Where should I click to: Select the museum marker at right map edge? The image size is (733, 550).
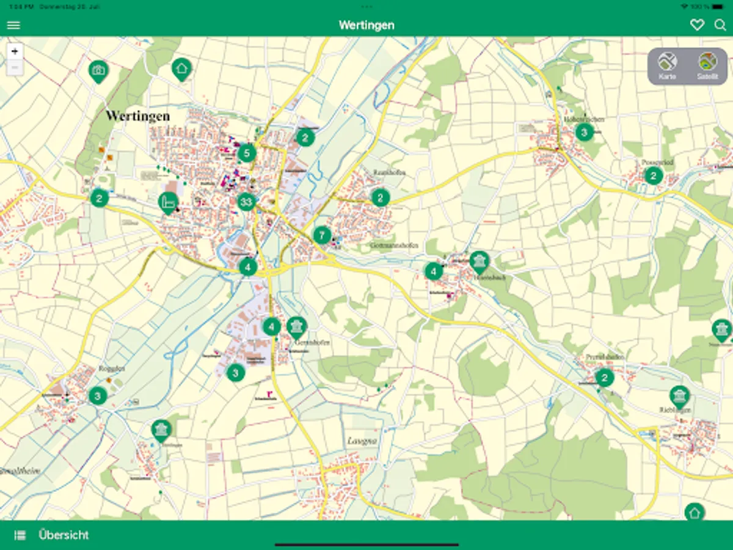(722, 329)
